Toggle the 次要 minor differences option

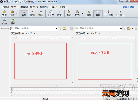coord(60,13)
